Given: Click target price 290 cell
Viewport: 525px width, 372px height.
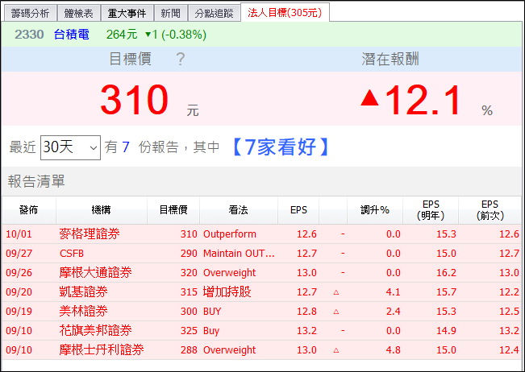Looking at the screenshot, I should (x=189, y=254).
